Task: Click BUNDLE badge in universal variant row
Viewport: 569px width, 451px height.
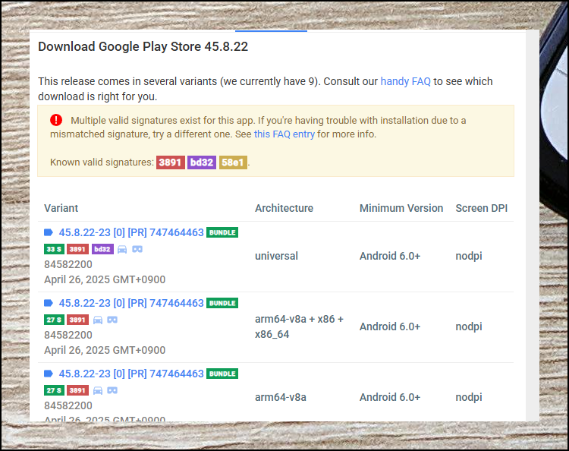Action: 222,232
